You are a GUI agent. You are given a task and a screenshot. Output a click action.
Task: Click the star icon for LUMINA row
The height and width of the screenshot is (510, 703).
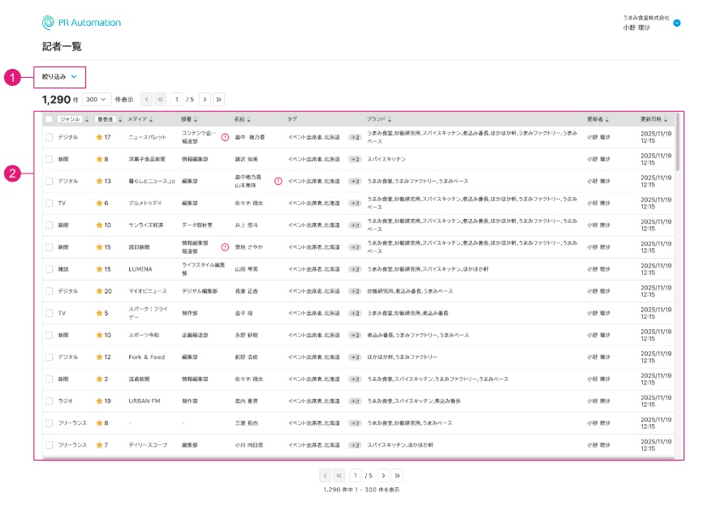(x=100, y=268)
